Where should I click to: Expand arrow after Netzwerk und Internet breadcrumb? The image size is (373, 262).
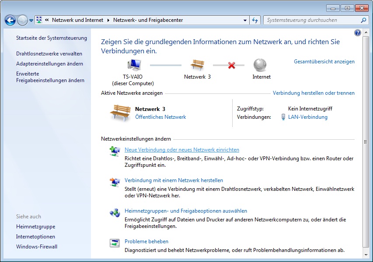(108, 20)
